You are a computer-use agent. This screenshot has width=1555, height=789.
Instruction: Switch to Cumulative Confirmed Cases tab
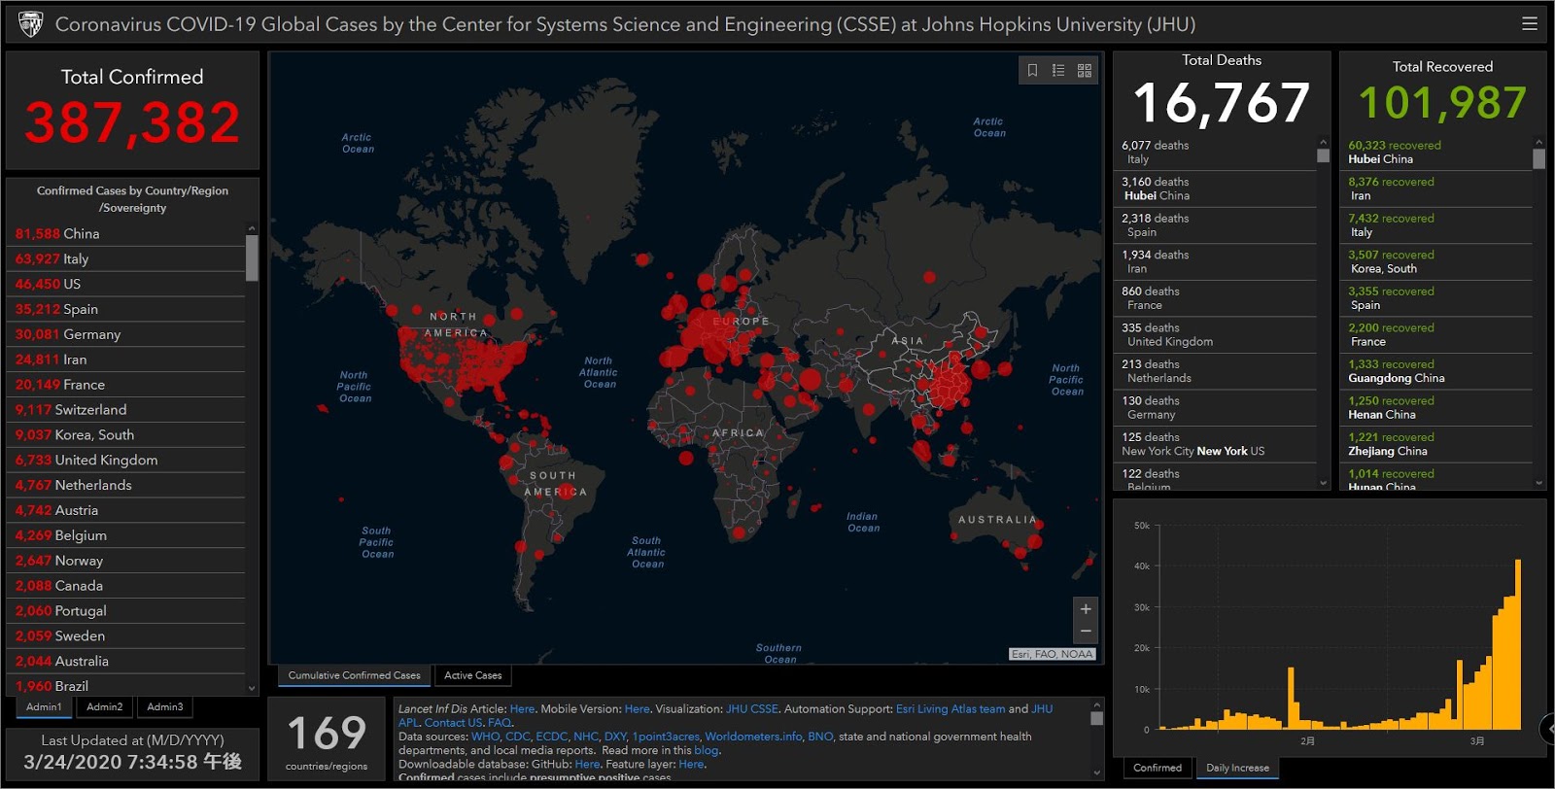354,675
